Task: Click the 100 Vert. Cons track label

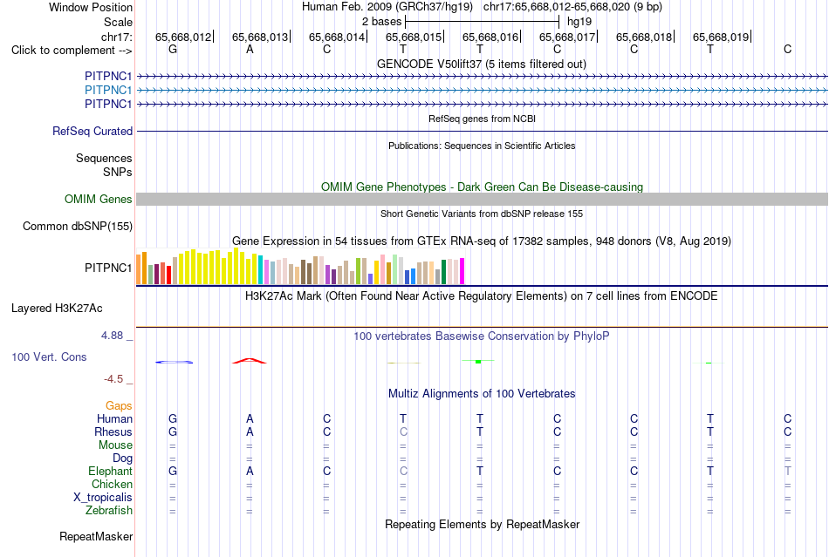Action: (49, 357)
